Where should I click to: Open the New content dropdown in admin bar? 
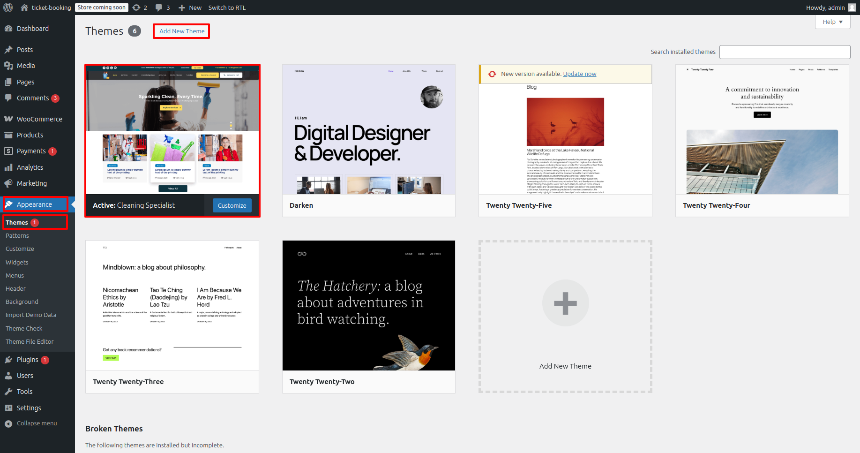(190, 8)
